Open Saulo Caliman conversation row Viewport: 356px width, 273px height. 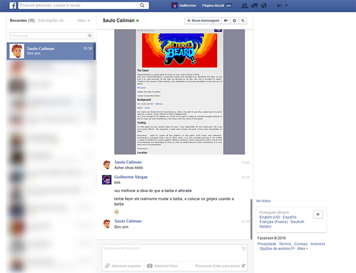[x=51, y=51]
